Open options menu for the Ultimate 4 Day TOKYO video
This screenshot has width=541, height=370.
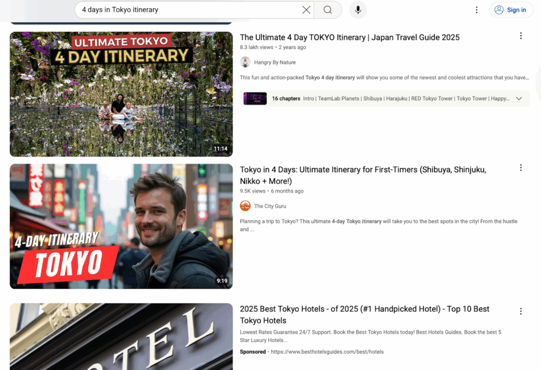(x=521, y=36)
